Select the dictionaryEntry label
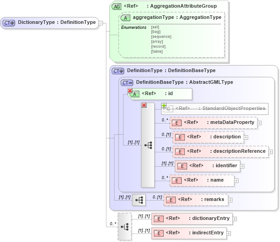280x242 pixels. (x=211, y=219)
